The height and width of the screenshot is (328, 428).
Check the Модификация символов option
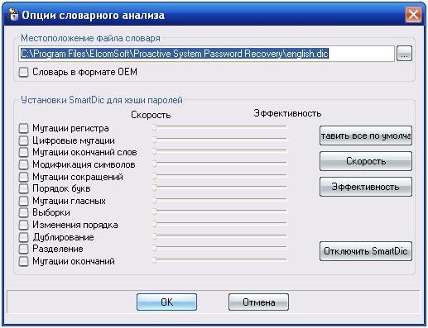(x=23, y=164)
